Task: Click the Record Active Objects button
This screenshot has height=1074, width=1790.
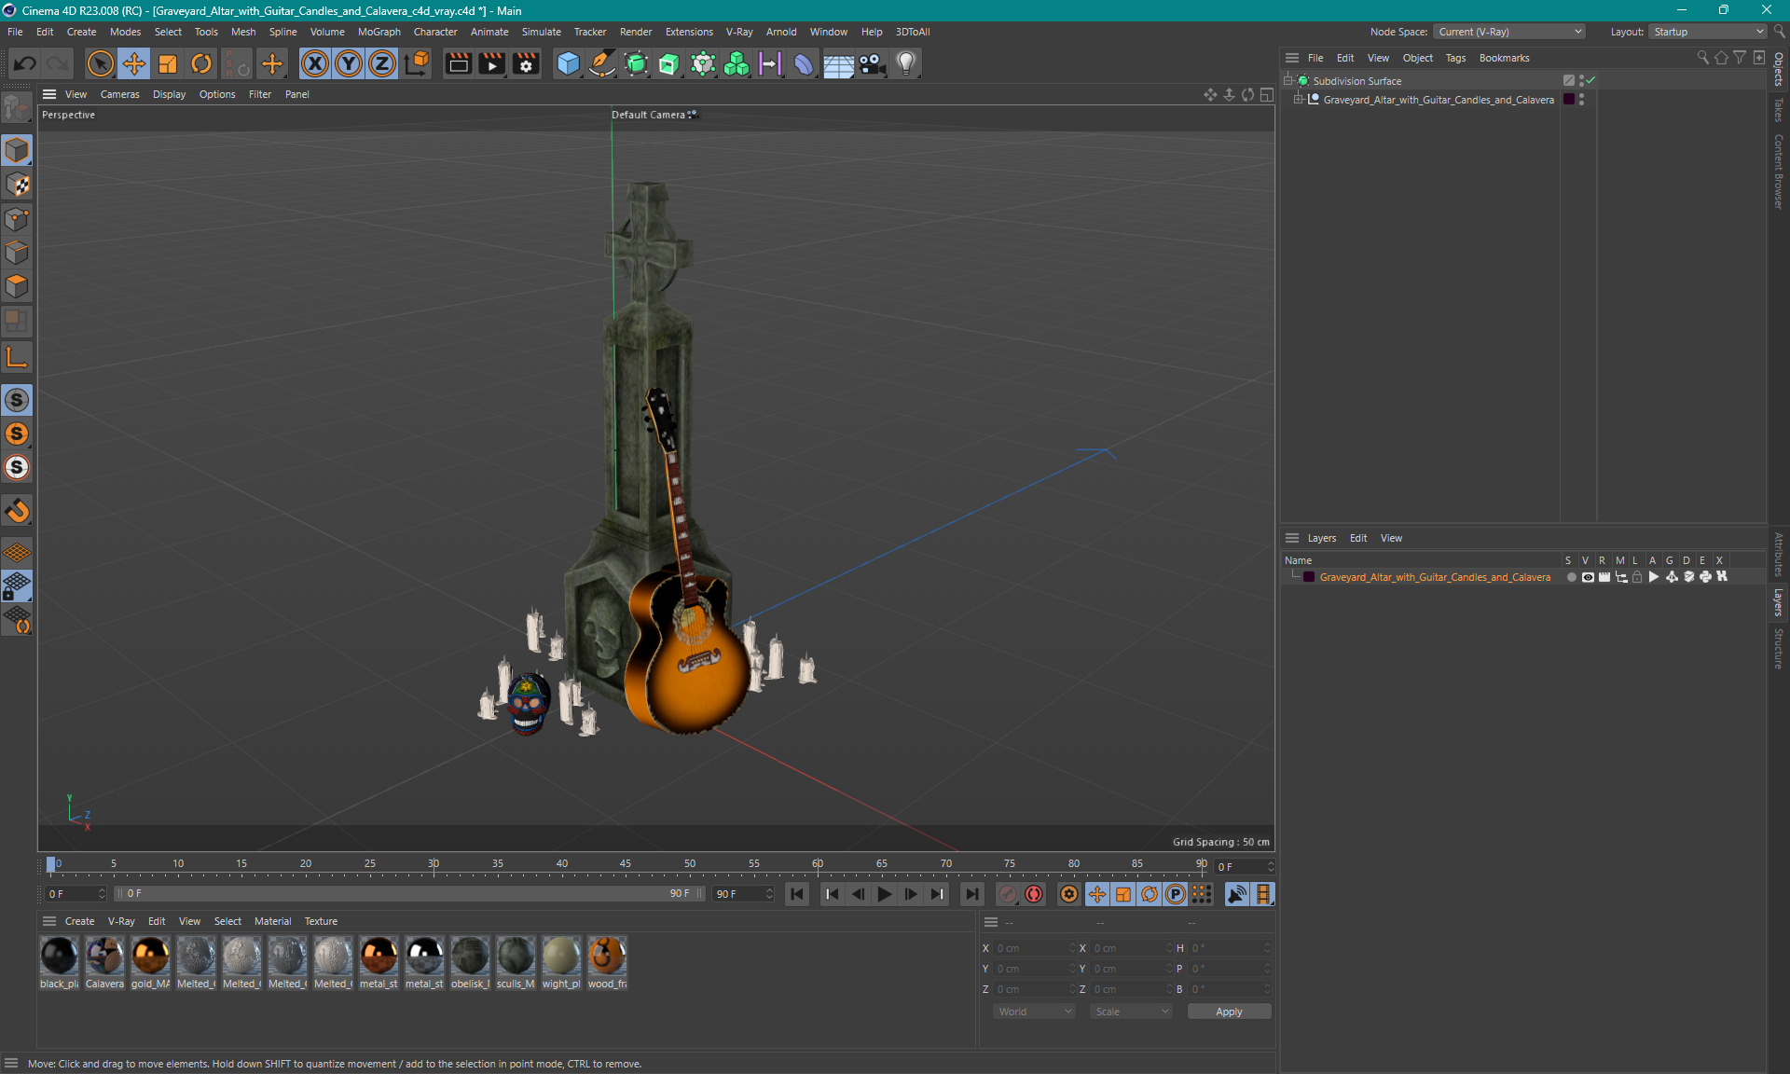Action: point(1008,894)
